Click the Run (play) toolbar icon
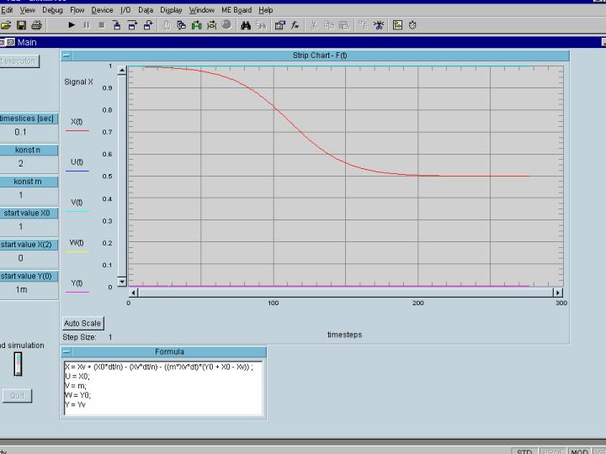Viewport: 606px width, 454px height. coord(72,25)
